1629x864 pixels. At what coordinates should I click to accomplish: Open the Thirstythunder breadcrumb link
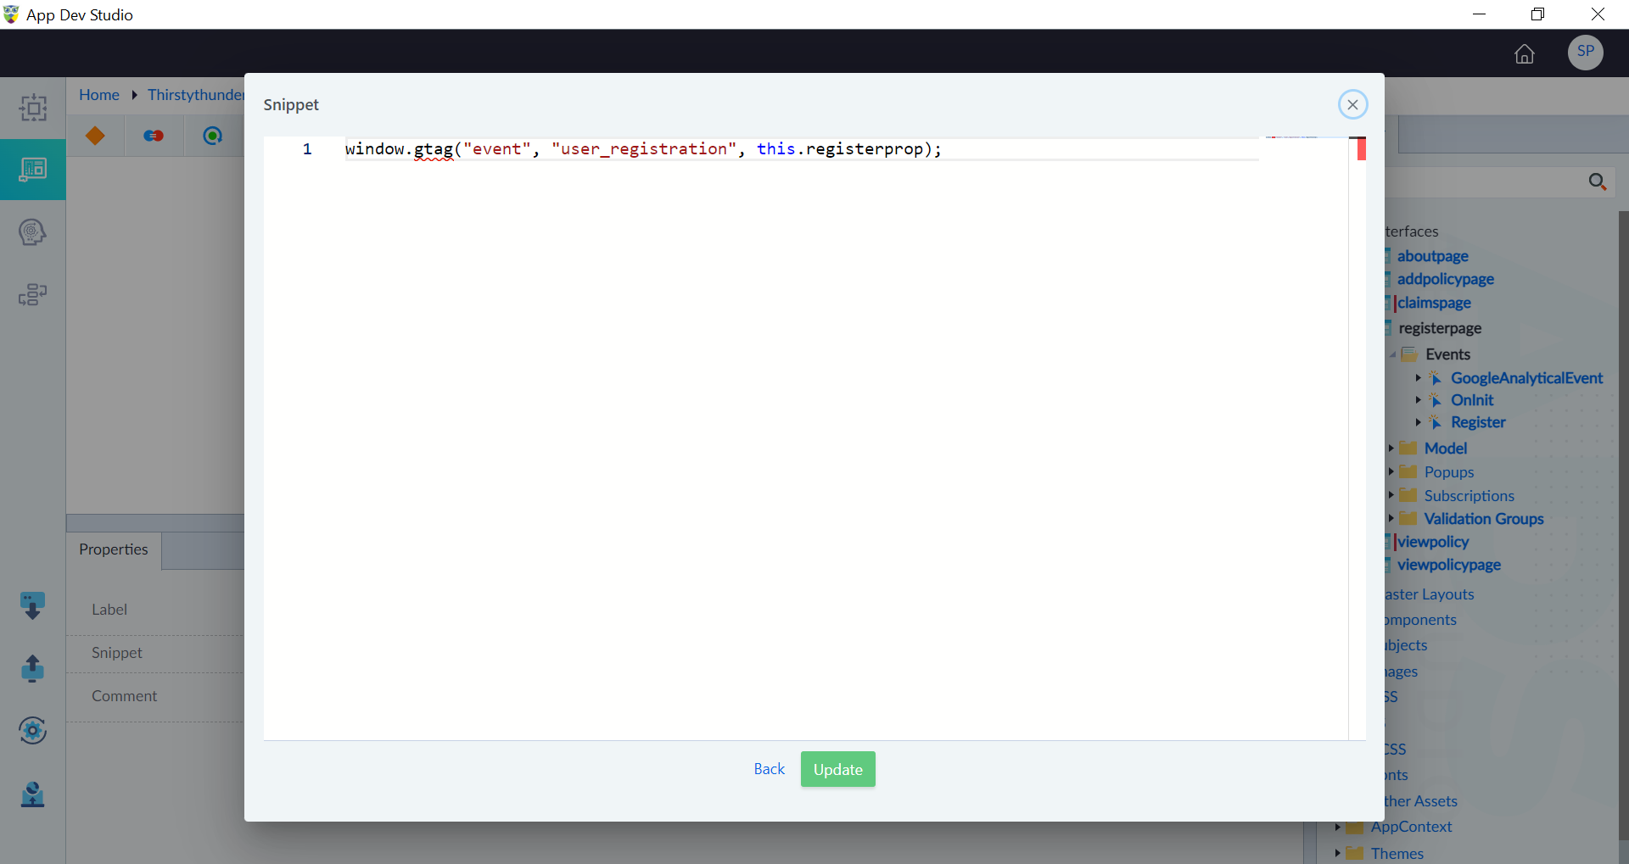[x=196, y=95]
